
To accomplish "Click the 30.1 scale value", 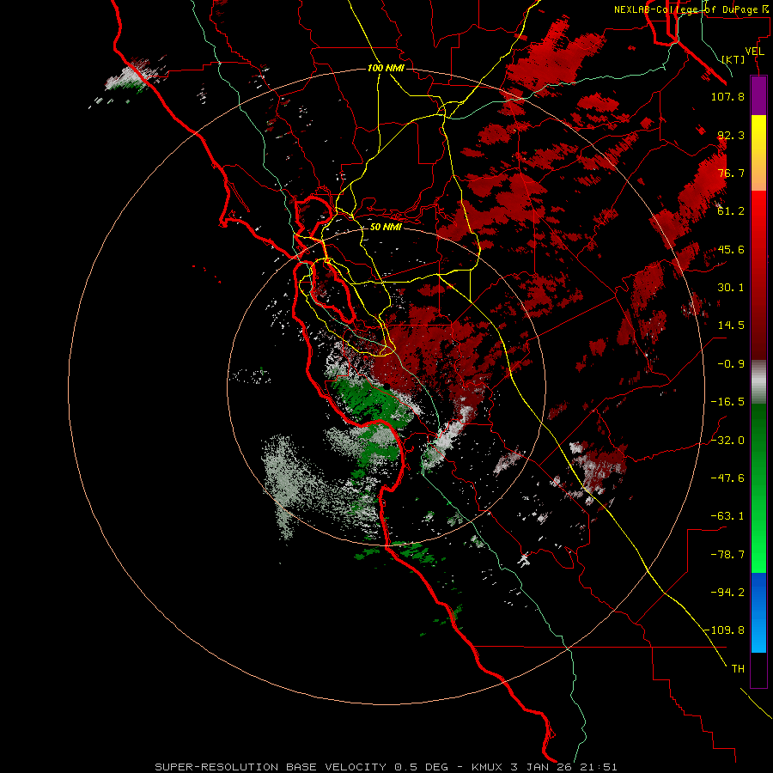I will (x=731, y=288).
